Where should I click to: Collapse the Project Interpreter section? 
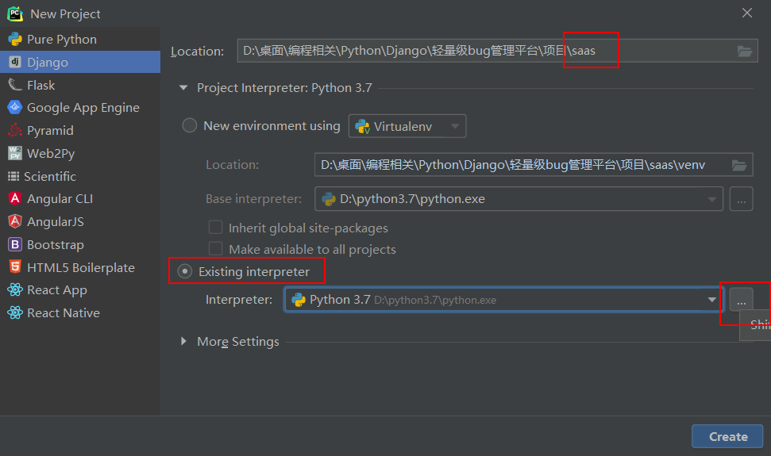[x=183, y=88]
